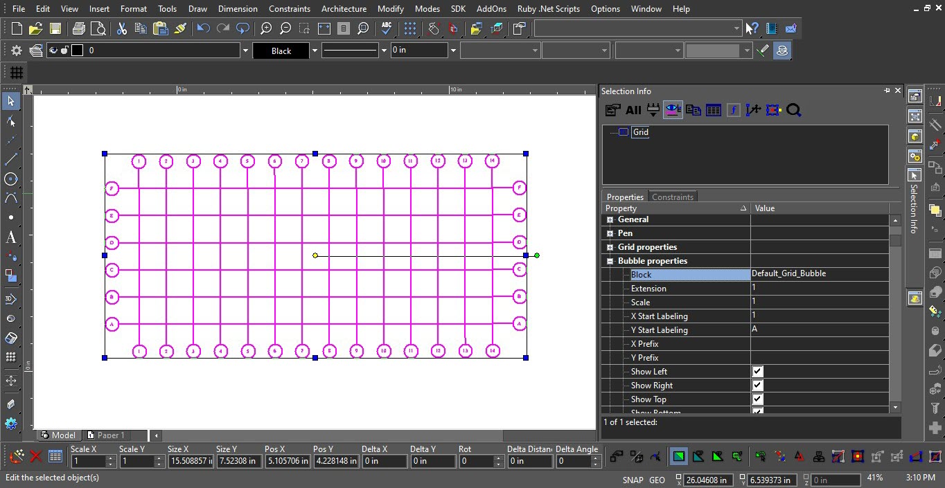This screenshot has height=488, width=945.
Task: Switch to the Paper 1 tab
Action: (111, 435)
